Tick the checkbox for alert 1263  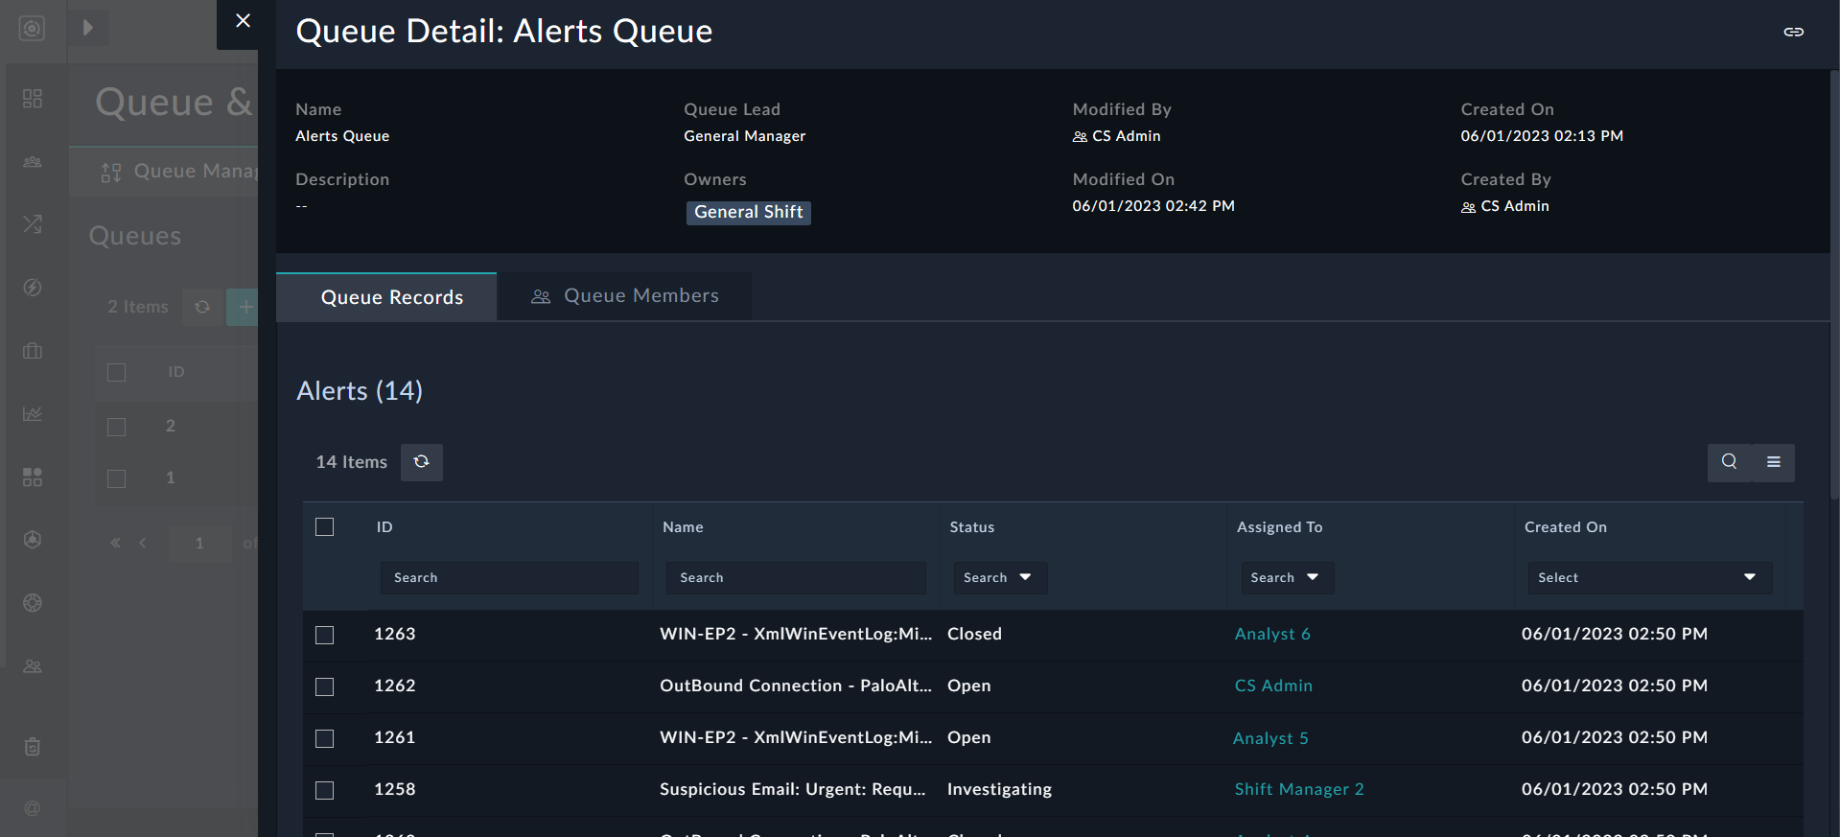coord(325,636)
